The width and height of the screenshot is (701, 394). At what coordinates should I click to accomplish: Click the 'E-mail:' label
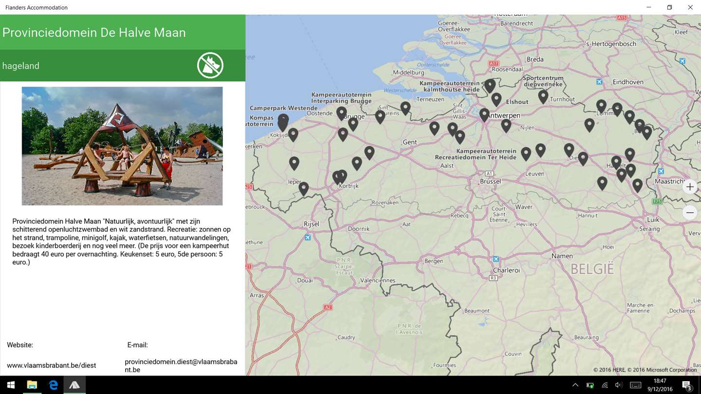coord(137,345)
